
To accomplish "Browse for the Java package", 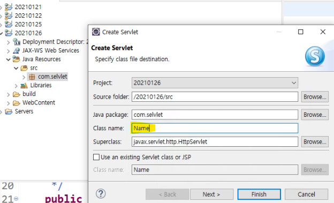I will (x=315, y=115).
